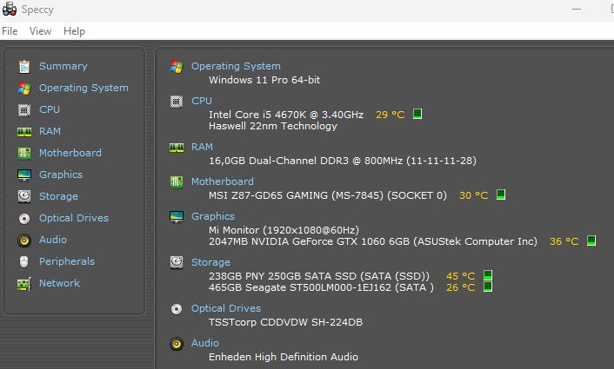
Task: Click the motherboard temperature value 30 °C
Action: pyautogui.click(x=473, y=195)
